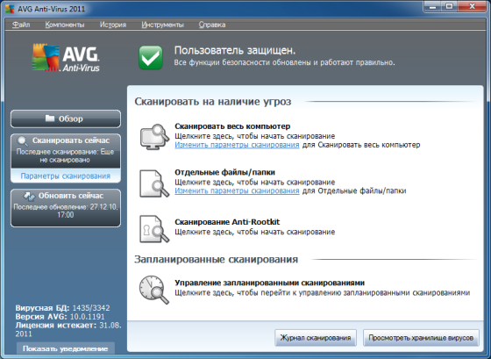The height and width of the screenshot is (359, 491).
Task: Click the Вирусная БД version line
Action: (x=62, y=308)
